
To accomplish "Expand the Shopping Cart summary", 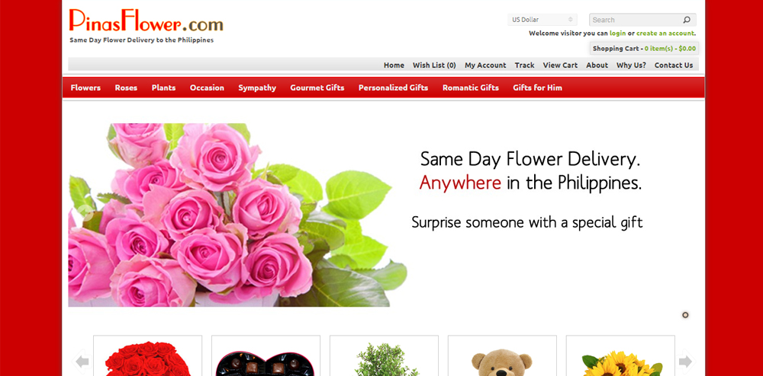I will [644, 49].
